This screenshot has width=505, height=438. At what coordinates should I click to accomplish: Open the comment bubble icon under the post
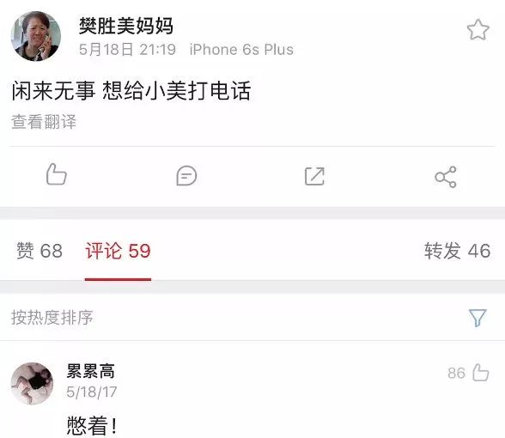coord(186,176)
